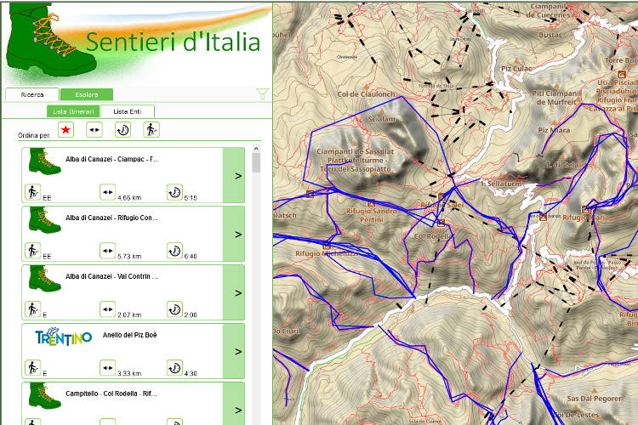Click distance icon next to 5,73 km
This screenshot has height=425, width=638.
click(107, 251)
